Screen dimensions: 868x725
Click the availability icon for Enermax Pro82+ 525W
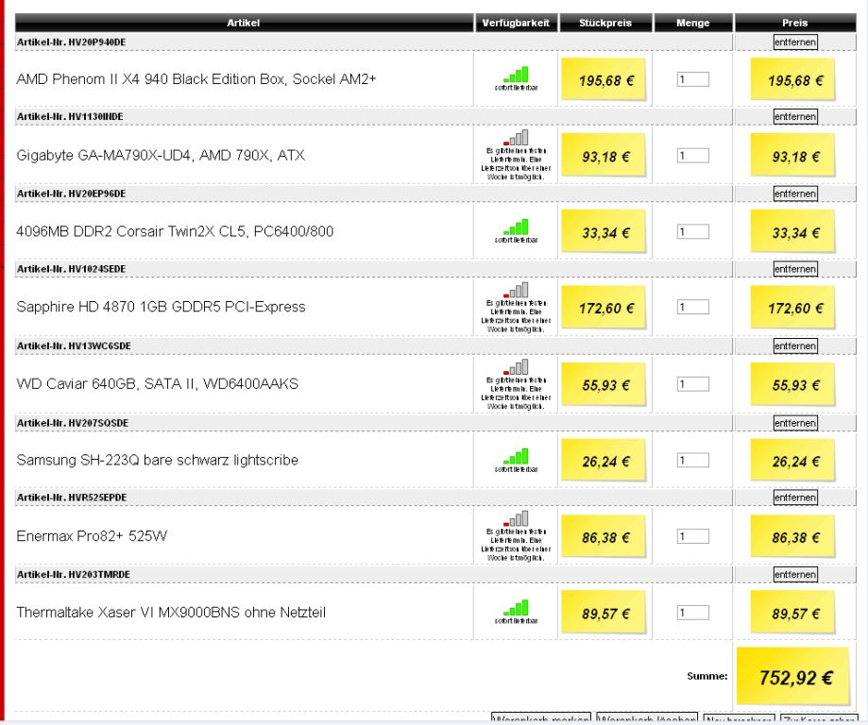click(516, 518)
